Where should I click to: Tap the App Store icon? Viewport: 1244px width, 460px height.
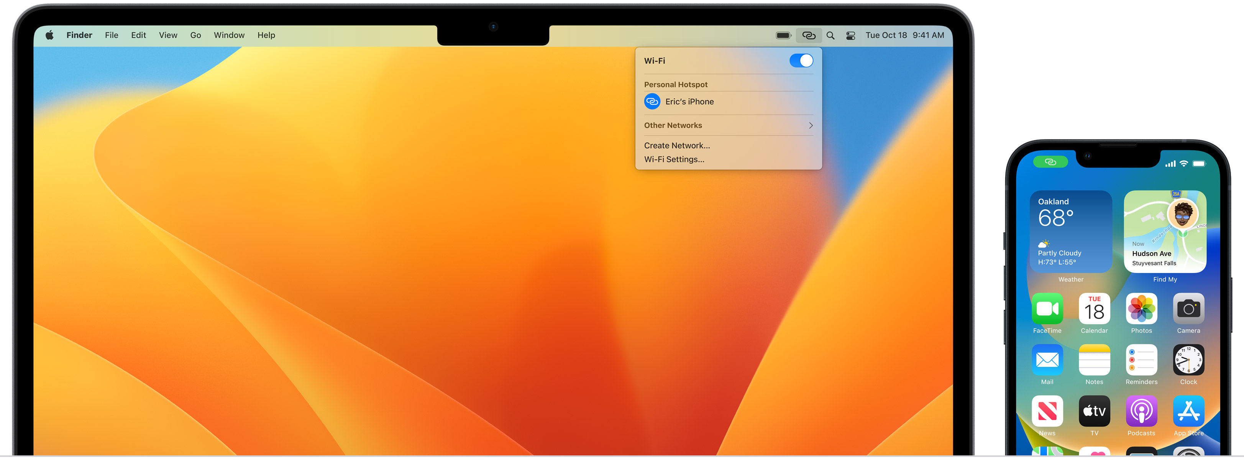[1188, 411]
